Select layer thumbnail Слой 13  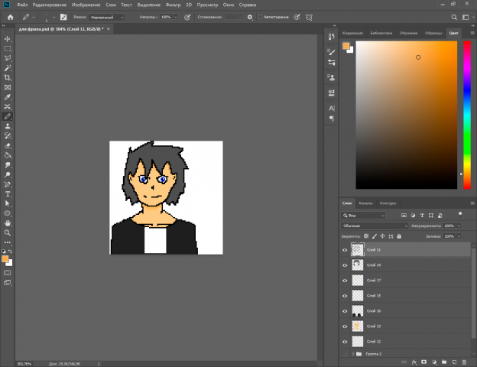pyautogui.click(x=358, y=326)
